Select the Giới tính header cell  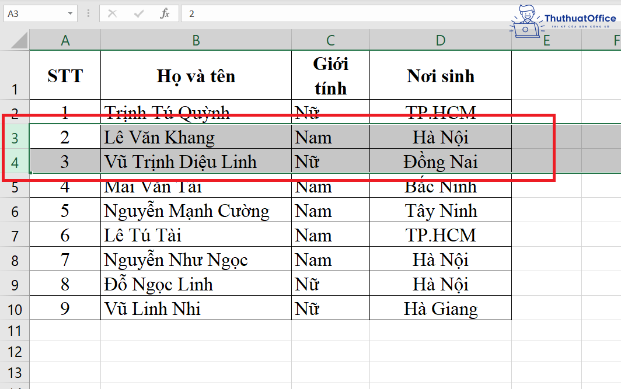(330, 75)
